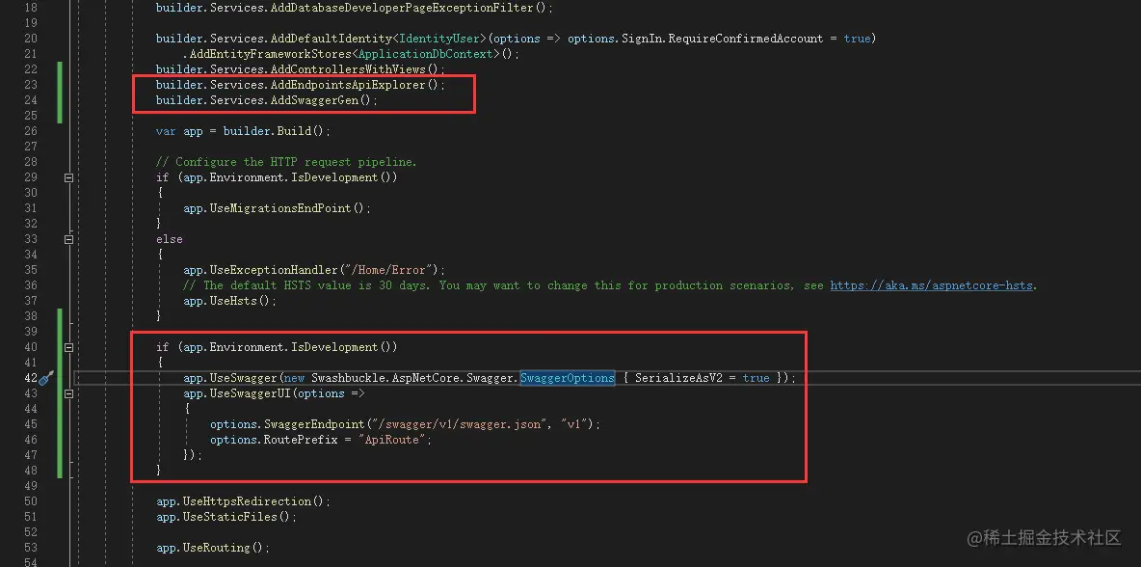Open the https://aka.ms/aspnetcore-hsts link
The height and width of the screenshot is (567, 1141).
click(932, 285)
